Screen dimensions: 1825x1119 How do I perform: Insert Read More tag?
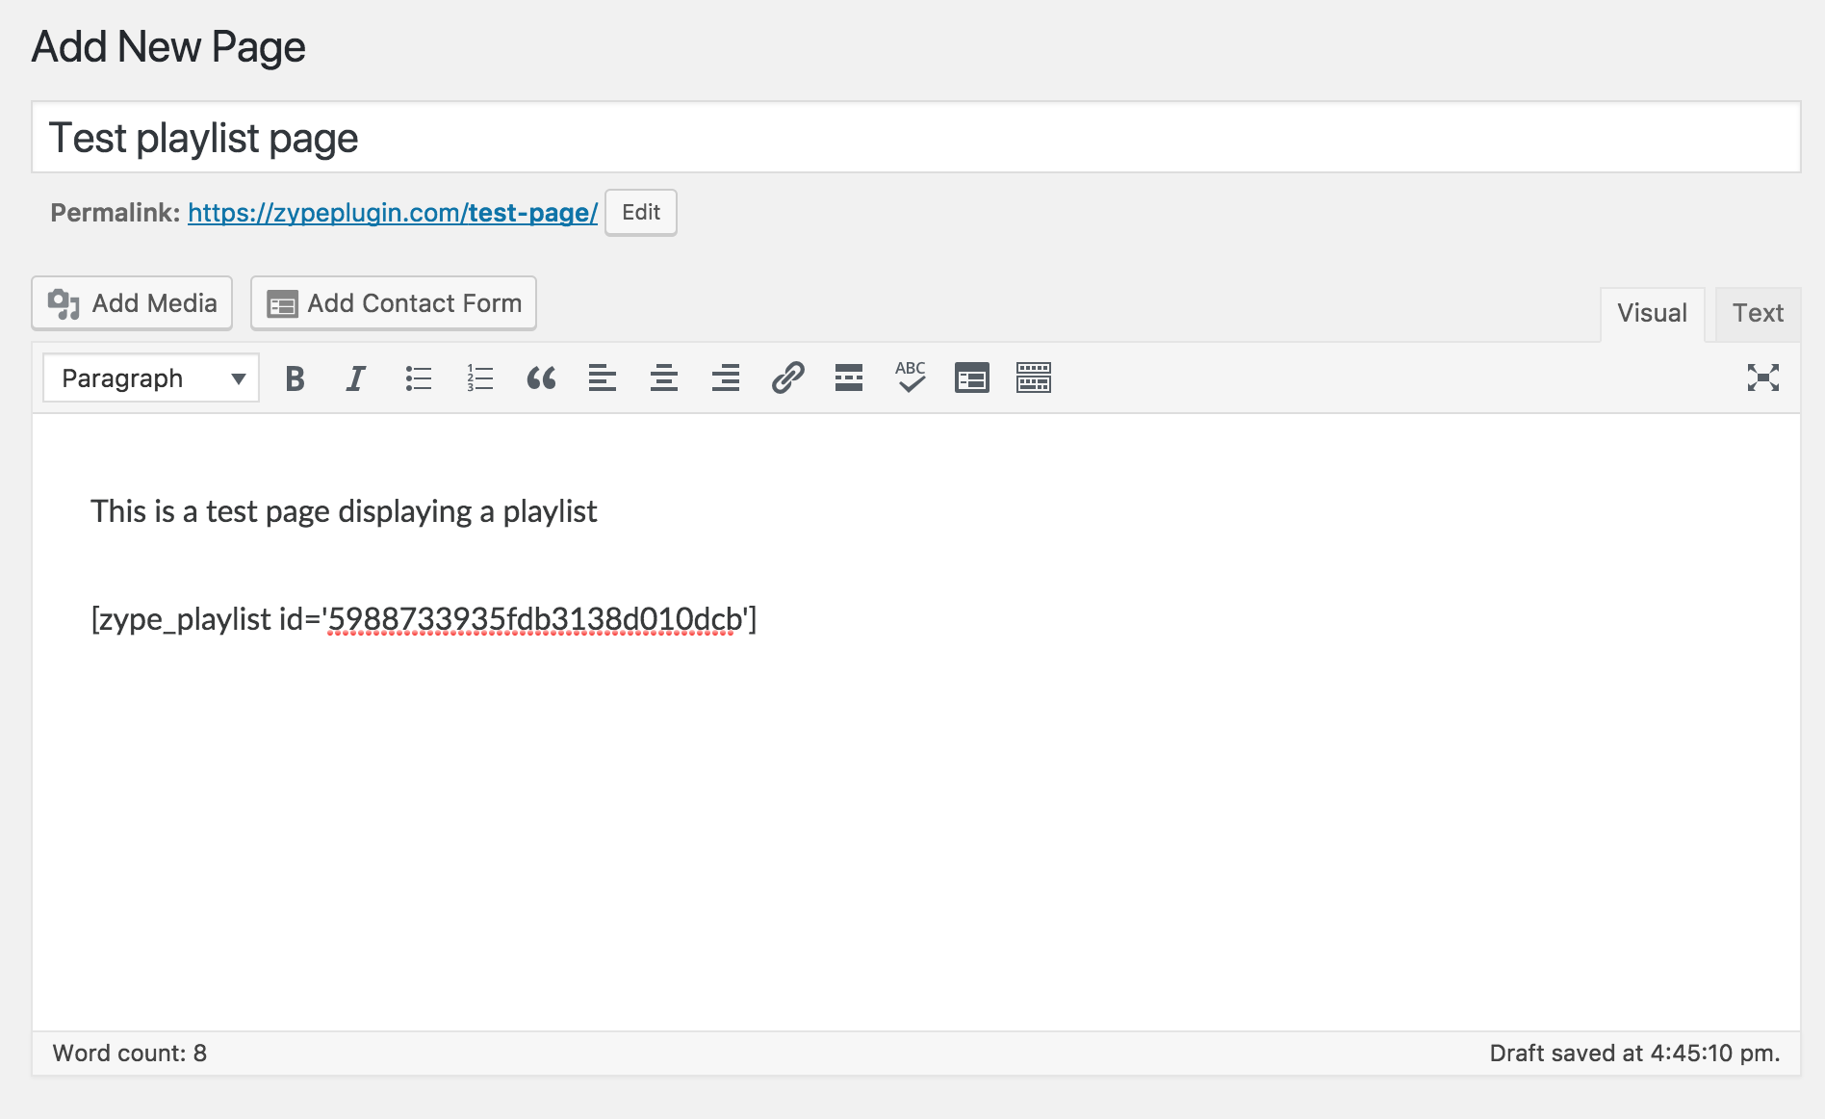tap(849, 378)
